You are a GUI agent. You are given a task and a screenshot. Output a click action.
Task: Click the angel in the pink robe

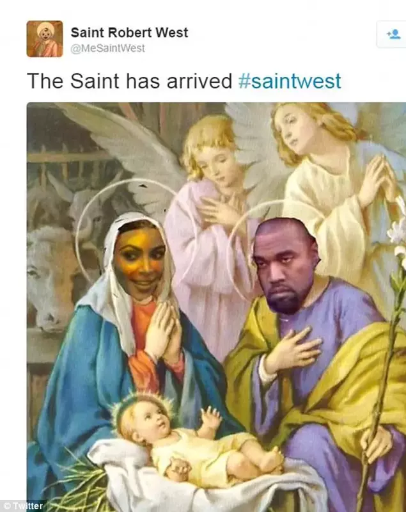coord(208,228)
